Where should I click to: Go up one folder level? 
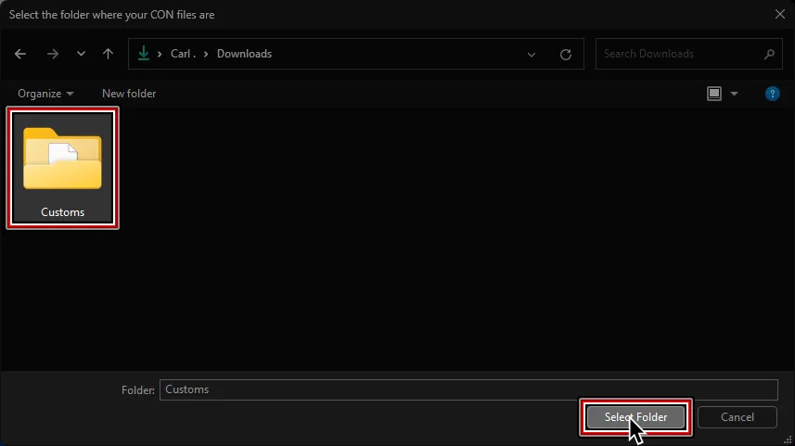[108, 54]
